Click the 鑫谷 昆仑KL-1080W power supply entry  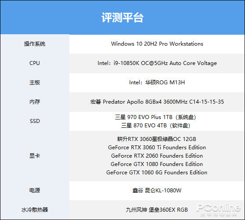click(157, 191)
